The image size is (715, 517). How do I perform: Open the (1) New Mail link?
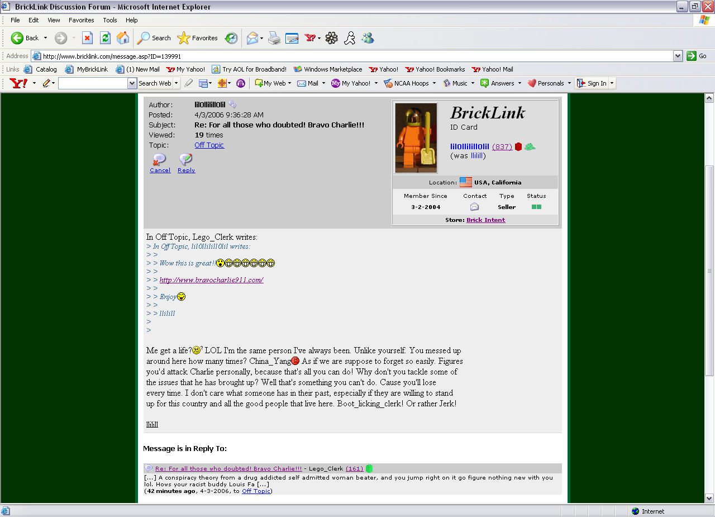(137, 69)
